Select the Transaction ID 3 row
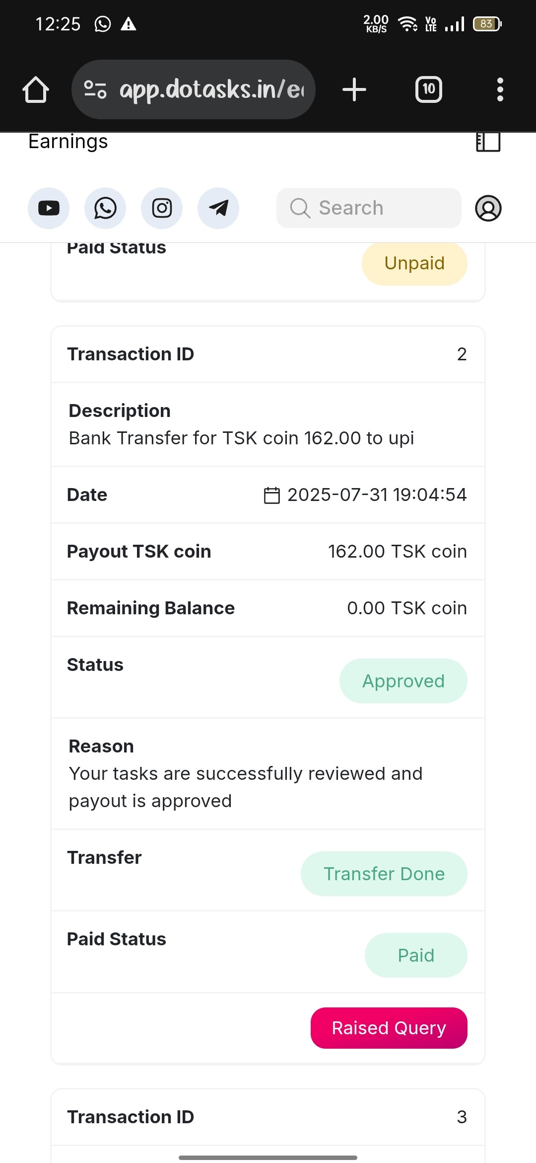This screenshot has height=1163, width=536. [x=268, y=1117]
